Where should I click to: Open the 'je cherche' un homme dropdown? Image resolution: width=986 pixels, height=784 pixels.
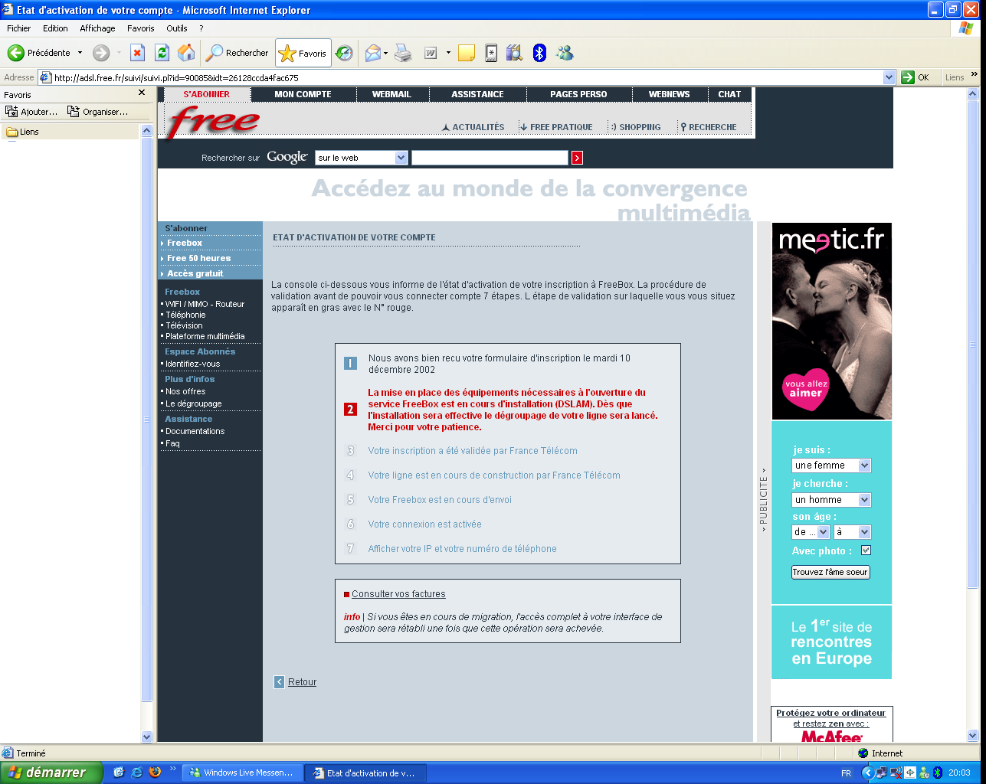[831, 500]
